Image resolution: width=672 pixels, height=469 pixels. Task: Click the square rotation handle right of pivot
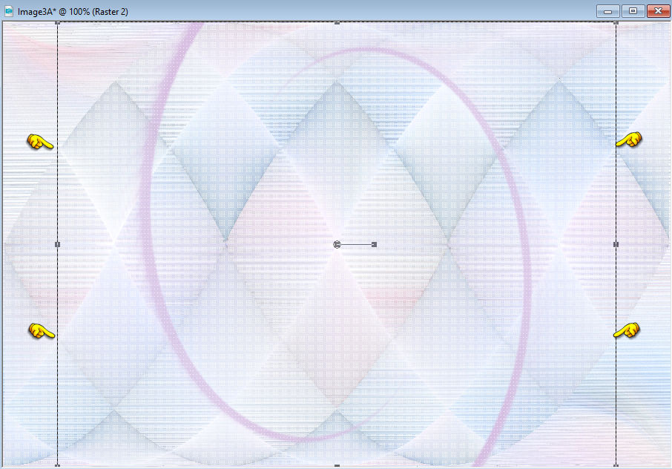[x=374, y=245]
